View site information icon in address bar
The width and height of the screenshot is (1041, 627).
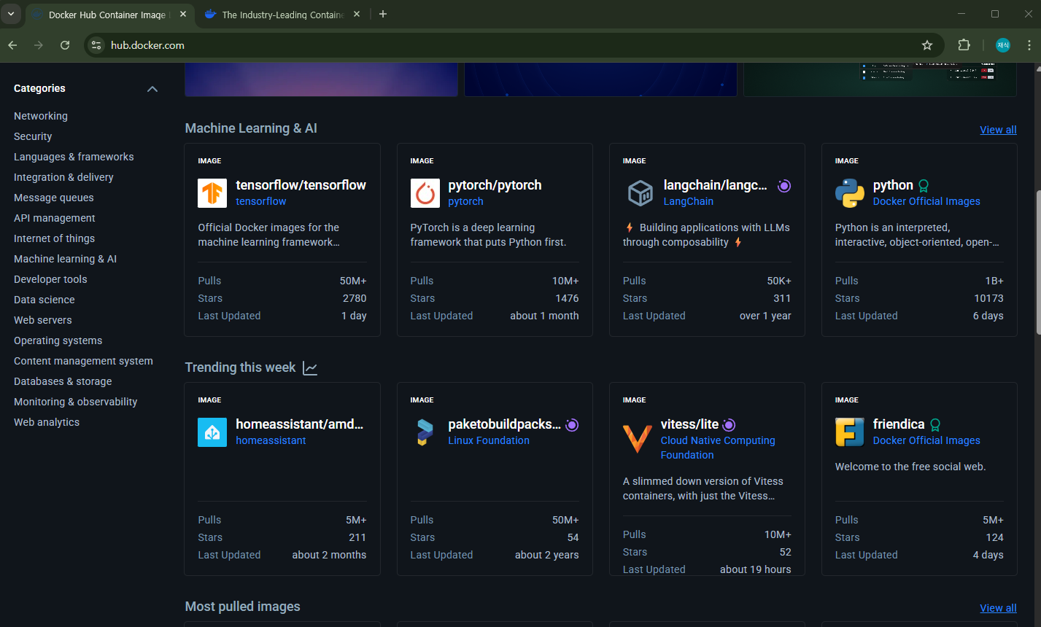click(96, 45)
